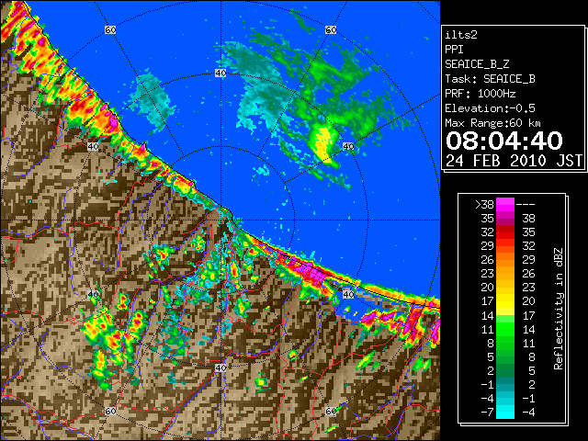Pick the magenta '>38' legend color band

click(505, 205)
